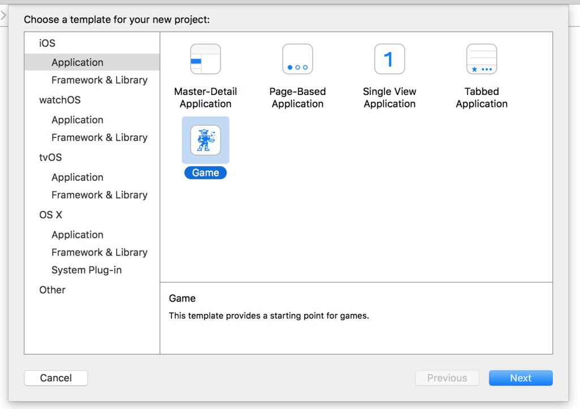Open Framework & Library under OS X
580x409 pixels.
[x=99, y=252]
